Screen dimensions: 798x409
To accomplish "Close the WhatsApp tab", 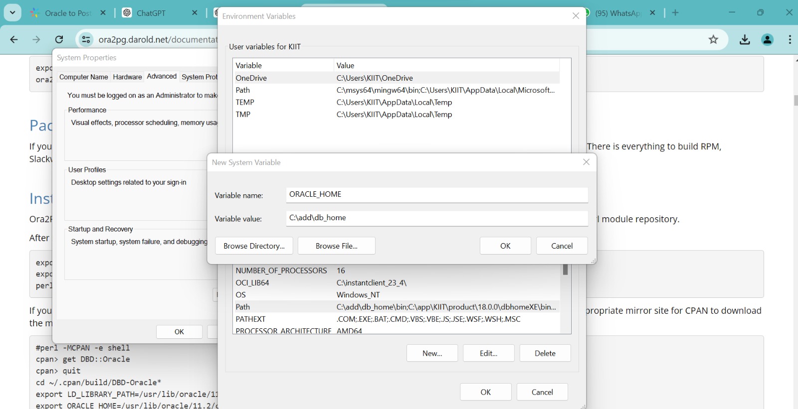I will coord(652,13).
